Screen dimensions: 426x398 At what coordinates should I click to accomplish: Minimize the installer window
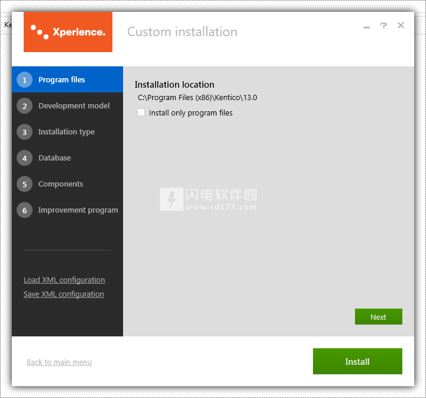tap(366, 27)
